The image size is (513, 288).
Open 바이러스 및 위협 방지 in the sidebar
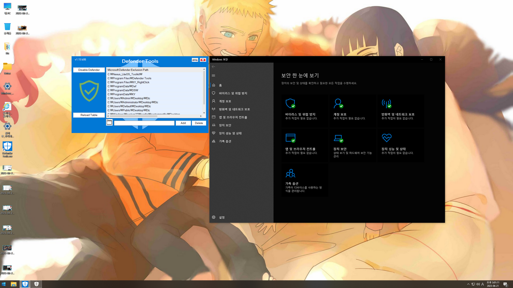pos(241,93)
